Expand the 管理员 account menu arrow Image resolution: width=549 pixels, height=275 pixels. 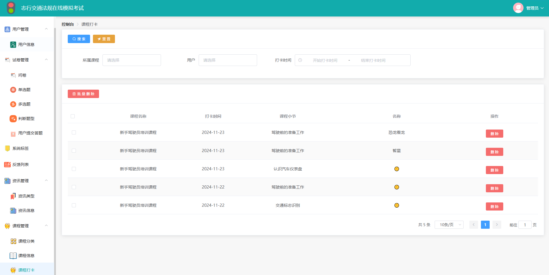coord(542,8)
